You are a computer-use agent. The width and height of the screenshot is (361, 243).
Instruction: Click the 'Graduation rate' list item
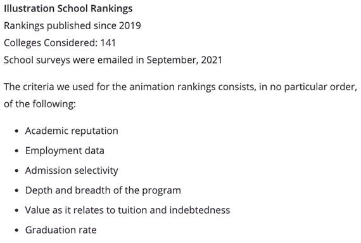[61, 230]
